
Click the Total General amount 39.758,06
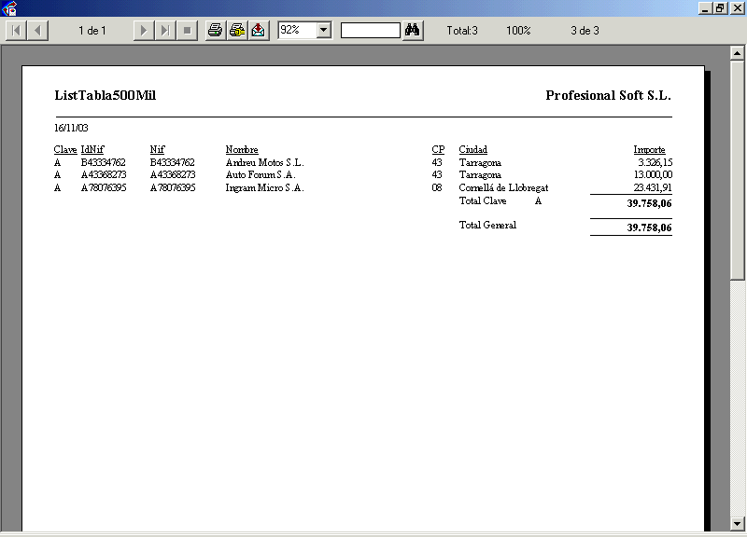pyautogui.click(x=649, y=227)
